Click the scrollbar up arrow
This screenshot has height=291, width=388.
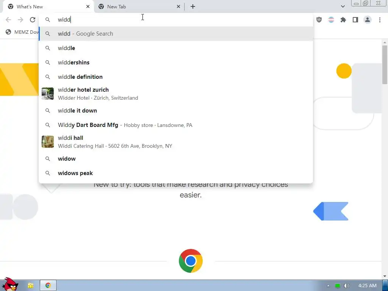point(385,42)
